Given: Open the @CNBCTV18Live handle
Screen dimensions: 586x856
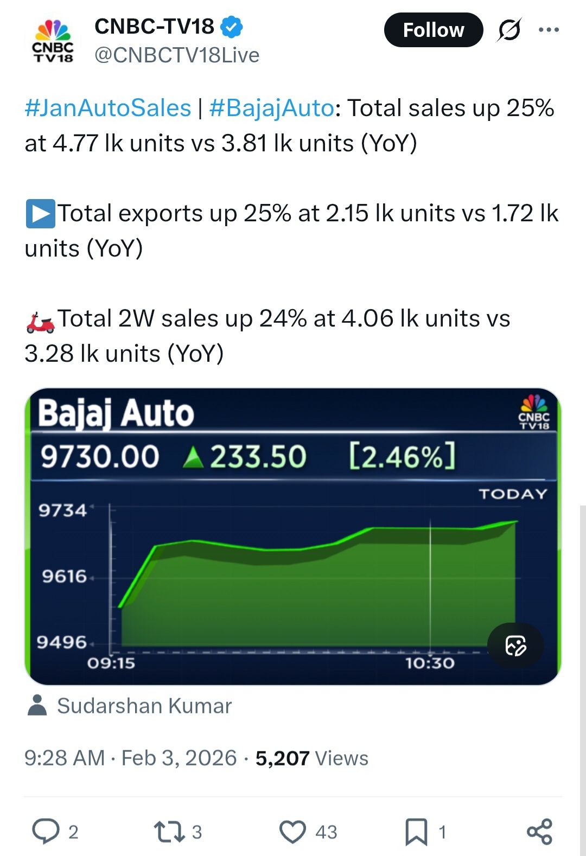Looking at the screenshot, I should [177, 55].
